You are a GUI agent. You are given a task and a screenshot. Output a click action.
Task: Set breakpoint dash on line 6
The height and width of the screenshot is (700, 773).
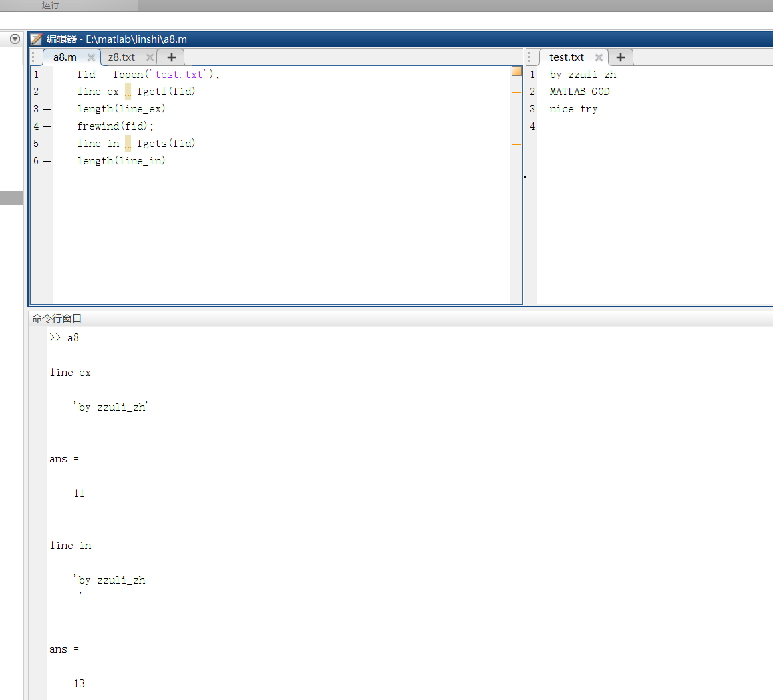coord(47,161)
